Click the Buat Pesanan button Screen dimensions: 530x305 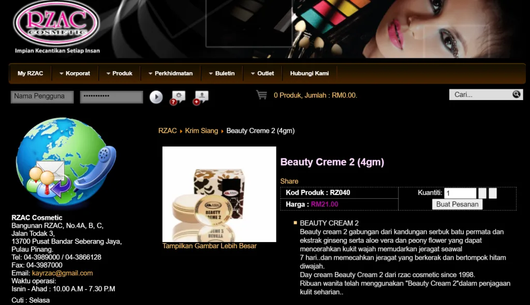pyautogui.click(x=457, y=204)
